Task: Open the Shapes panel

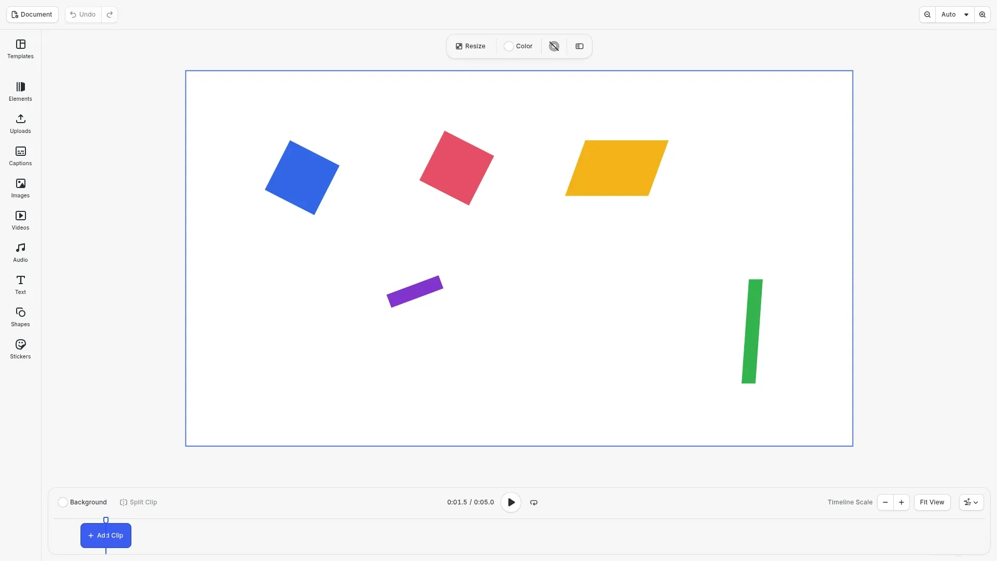Action: (x=20, y=317)
